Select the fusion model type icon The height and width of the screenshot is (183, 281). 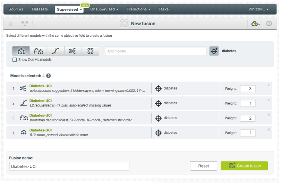90,51
